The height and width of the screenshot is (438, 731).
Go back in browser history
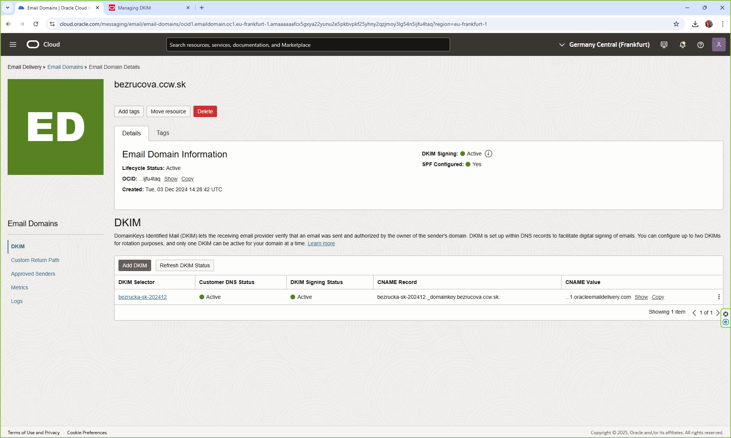(8, 24)
